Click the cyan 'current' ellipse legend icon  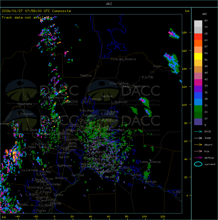click(x=198, y=164)
